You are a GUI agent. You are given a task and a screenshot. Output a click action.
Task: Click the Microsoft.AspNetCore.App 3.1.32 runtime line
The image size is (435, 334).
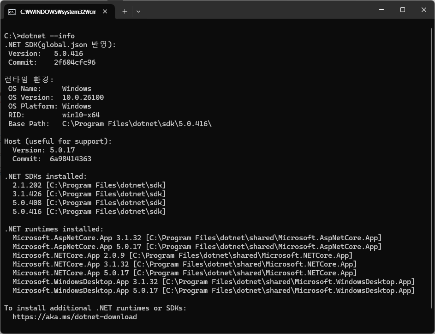(197, 238)
